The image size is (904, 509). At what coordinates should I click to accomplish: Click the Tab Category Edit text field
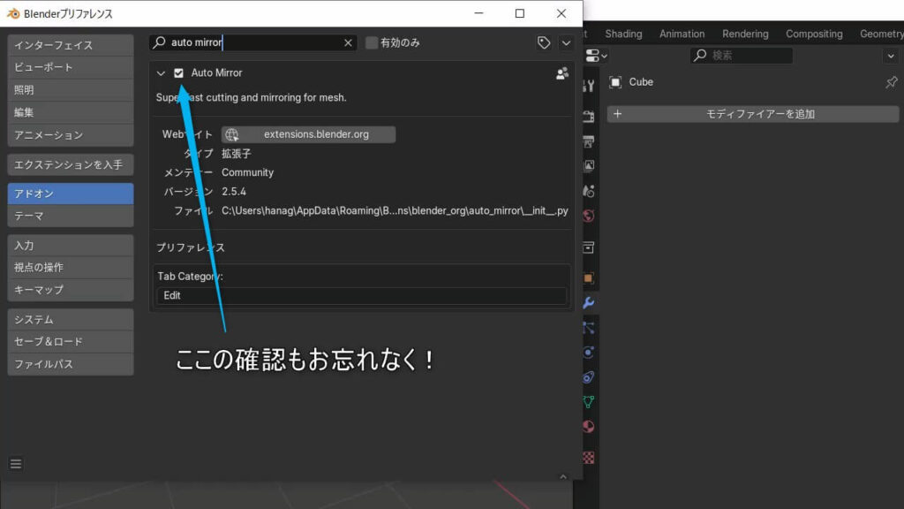pos(361,295)
